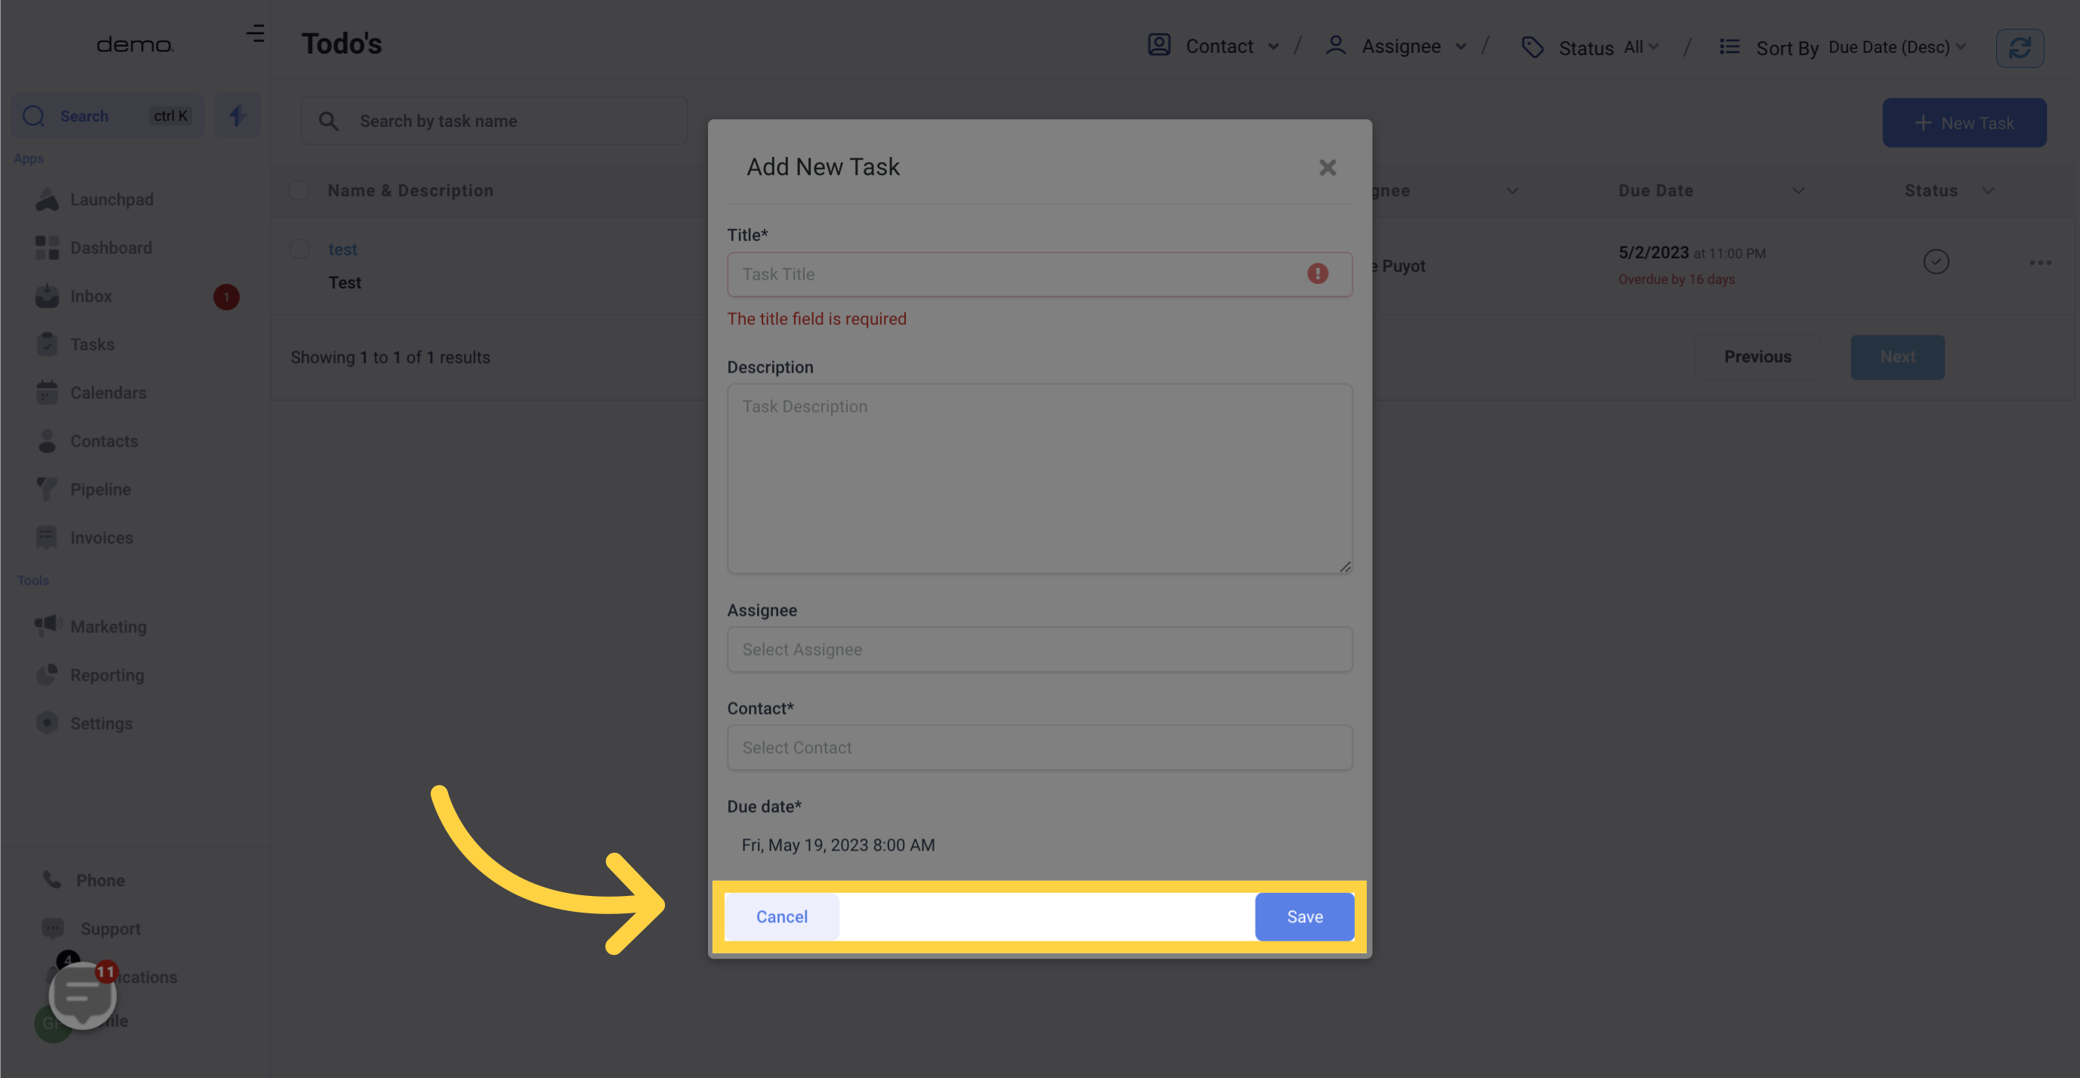This screenshot has height=1078, width=2080.
Task: Click the demo logo
Action: click(134, 45)
